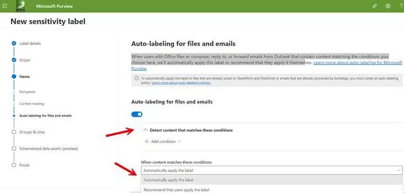
Task: Click the Microsoft Purview header title
Action: [54, 6]
